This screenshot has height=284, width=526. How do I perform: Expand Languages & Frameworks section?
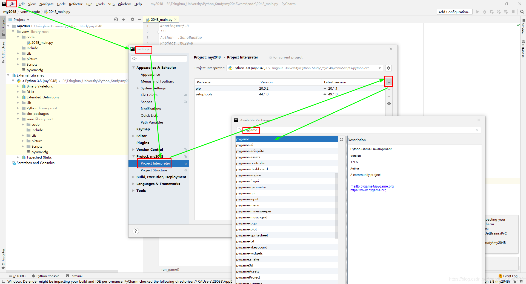133,184
